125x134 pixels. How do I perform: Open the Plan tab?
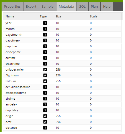[x=94, y=7]
